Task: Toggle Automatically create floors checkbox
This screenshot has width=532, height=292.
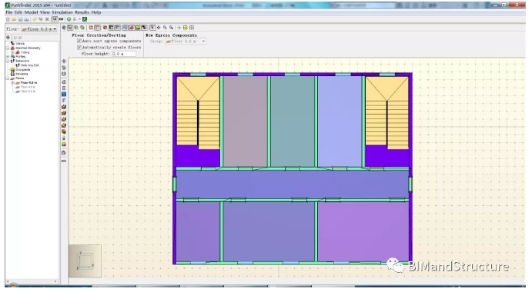Action: pyautogui.click(x=79, y=48)
